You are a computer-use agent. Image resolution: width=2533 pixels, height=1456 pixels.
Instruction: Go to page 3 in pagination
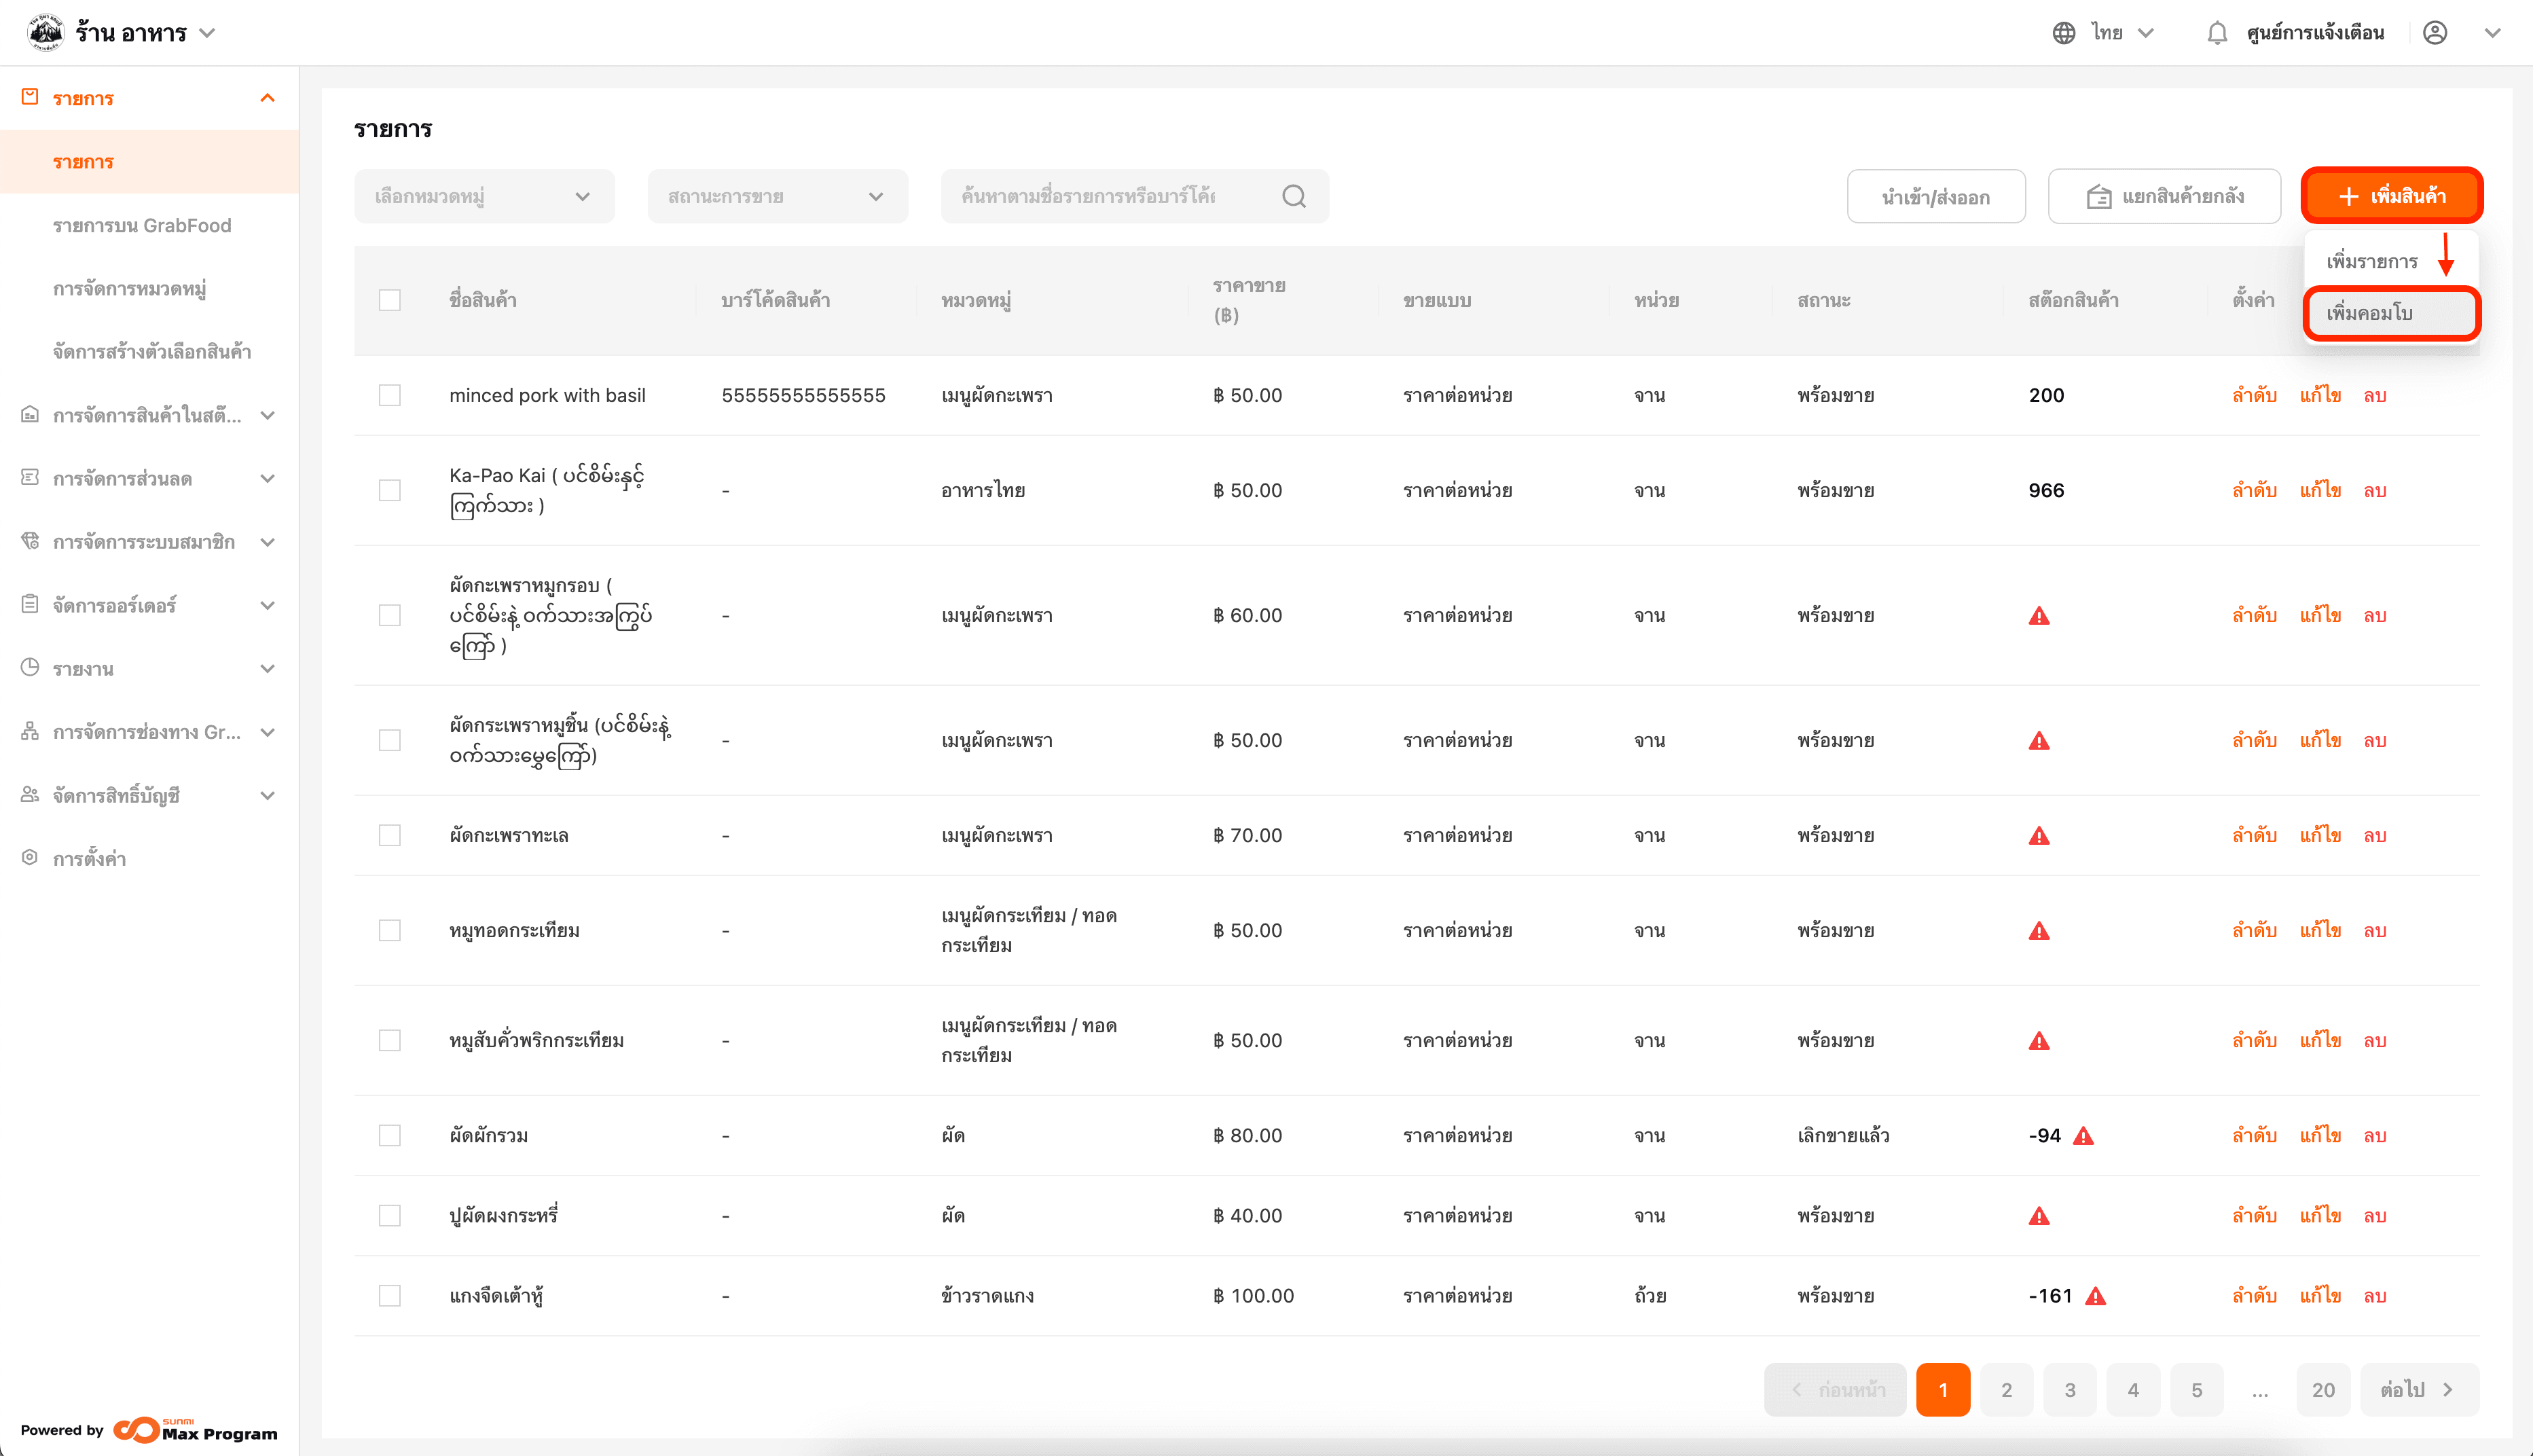point(2069,1389)
